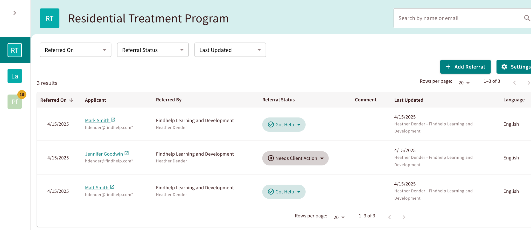
Task: Toggle sort arrow on Referred On column
Action: coord(71,100)
